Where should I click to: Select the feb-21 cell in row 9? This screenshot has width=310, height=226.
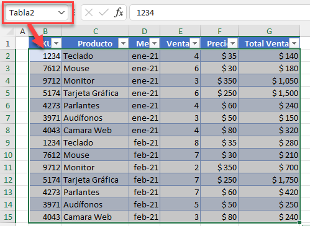(145, 142)
